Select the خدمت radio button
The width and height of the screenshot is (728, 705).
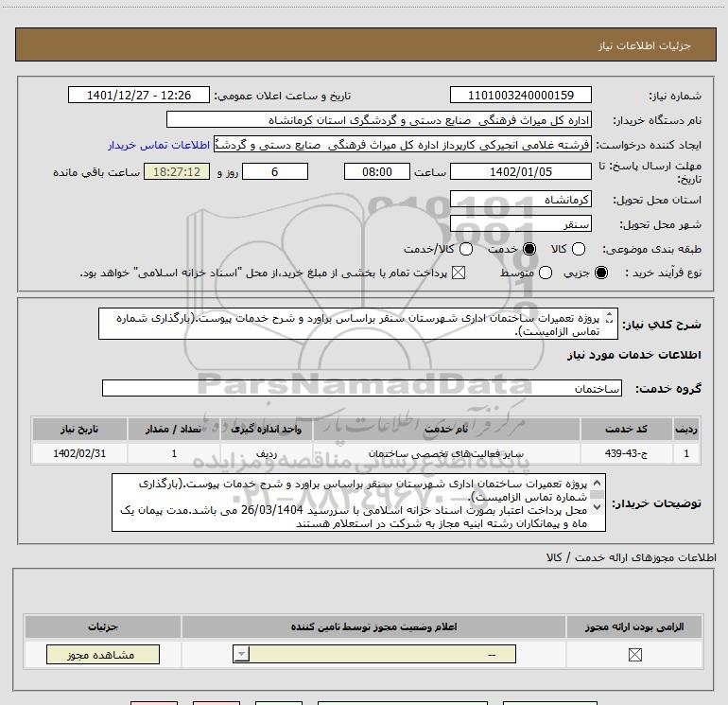529,249
